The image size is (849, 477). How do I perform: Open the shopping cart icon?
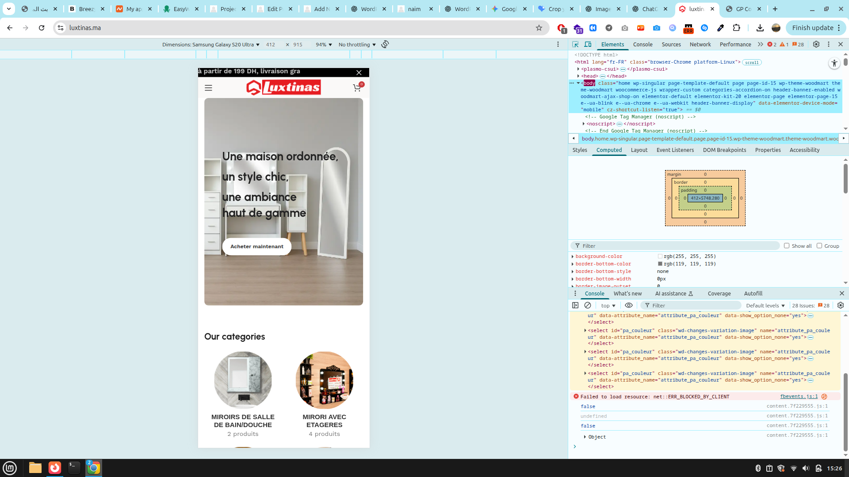point(357,88)
